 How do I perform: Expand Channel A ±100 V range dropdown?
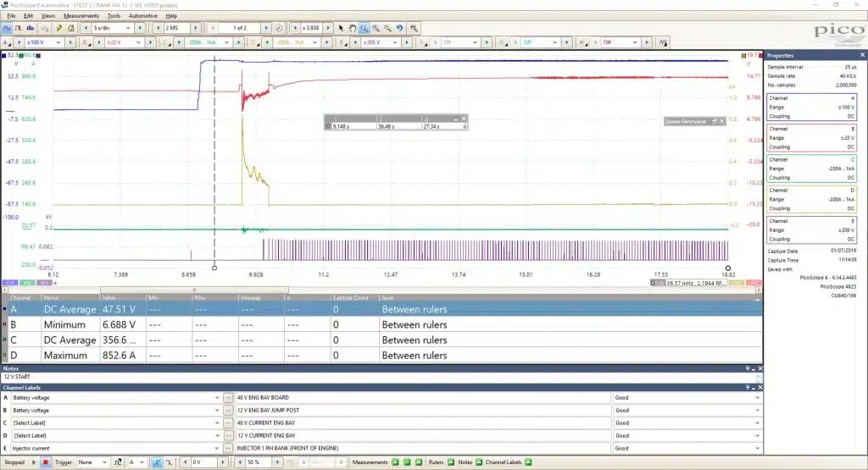coord(44,42)
